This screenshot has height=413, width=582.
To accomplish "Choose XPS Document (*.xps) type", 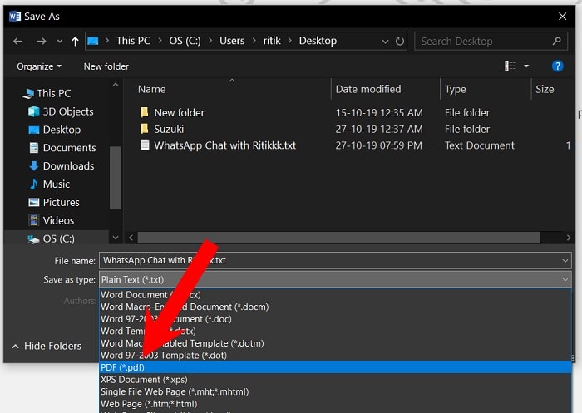I will (335, 380).
